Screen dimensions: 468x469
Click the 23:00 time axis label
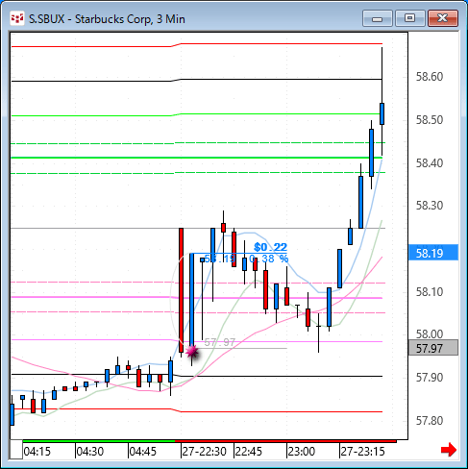coord(302,452)
